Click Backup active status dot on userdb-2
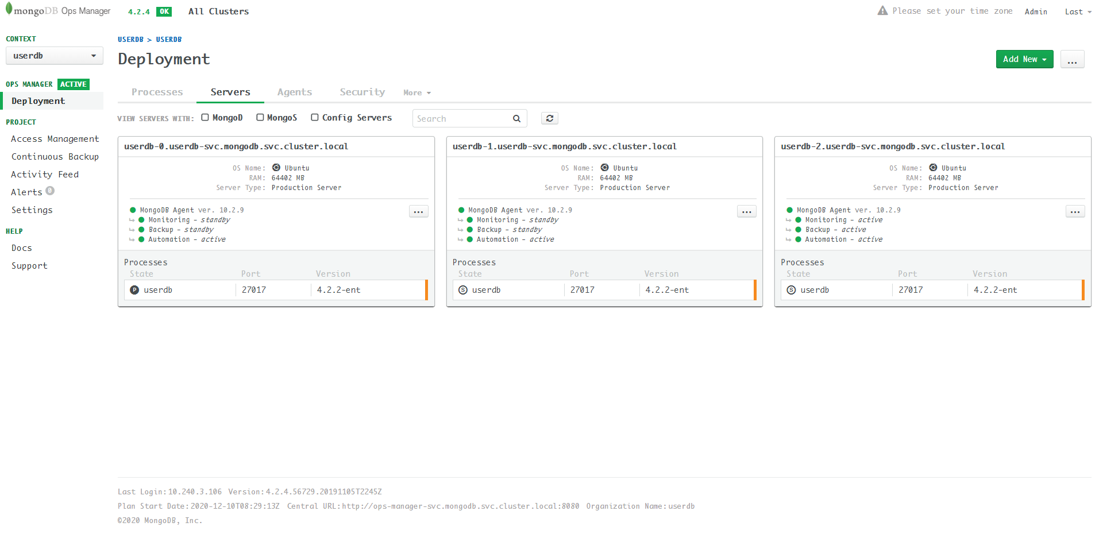 (799, 230)
